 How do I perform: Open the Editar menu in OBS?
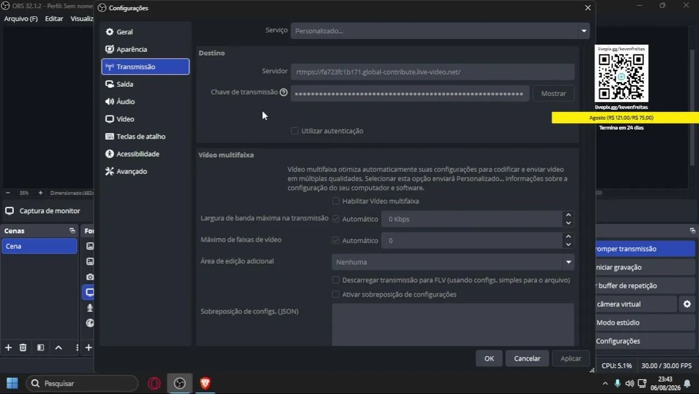pos(54,19)
